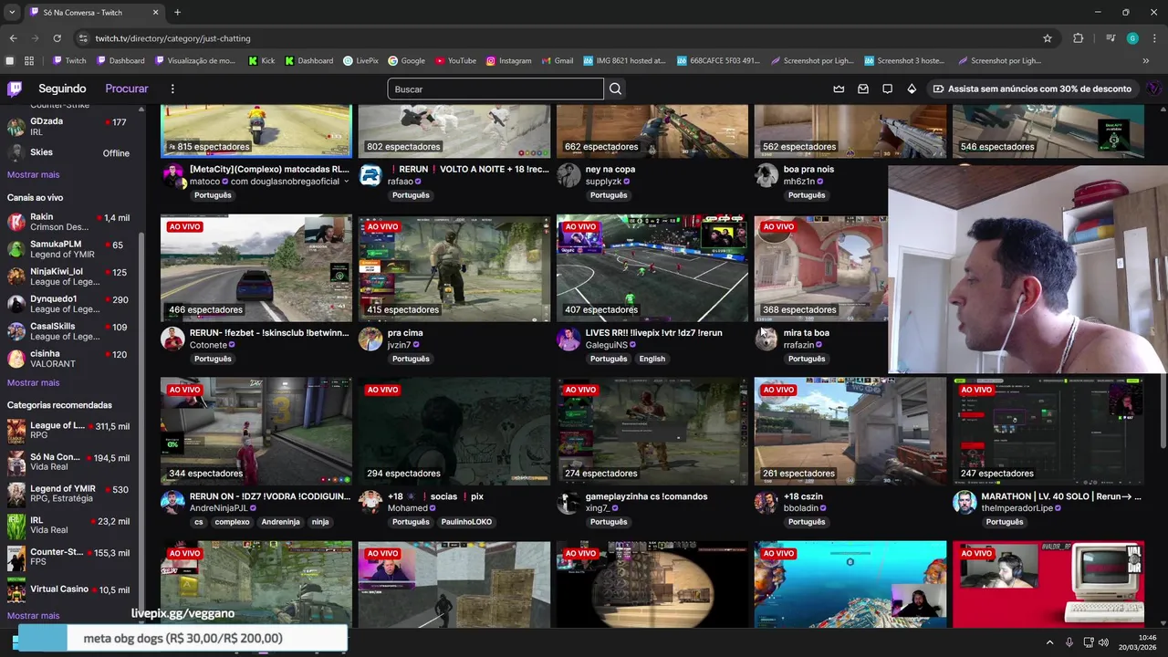The height and width of the screenshot is (657, 1168).
Task: Click the English tag under GaleguiNS
Action: click(652, 359)
